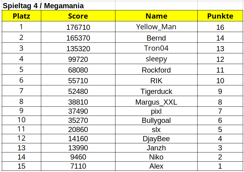Image resolution: width=244 pixels, height=172 pixels.
Task: Select the Tron04 cell
Action: tap(156, 48)
